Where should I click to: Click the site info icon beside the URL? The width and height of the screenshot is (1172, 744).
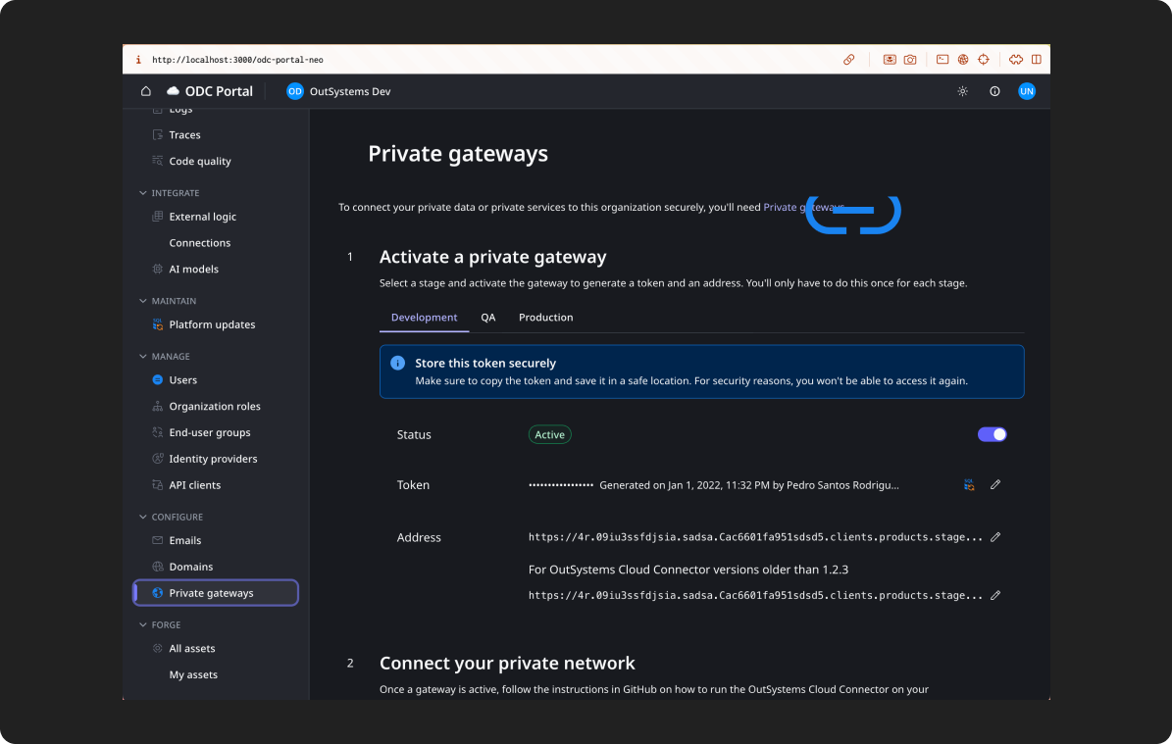click(138, 60)
